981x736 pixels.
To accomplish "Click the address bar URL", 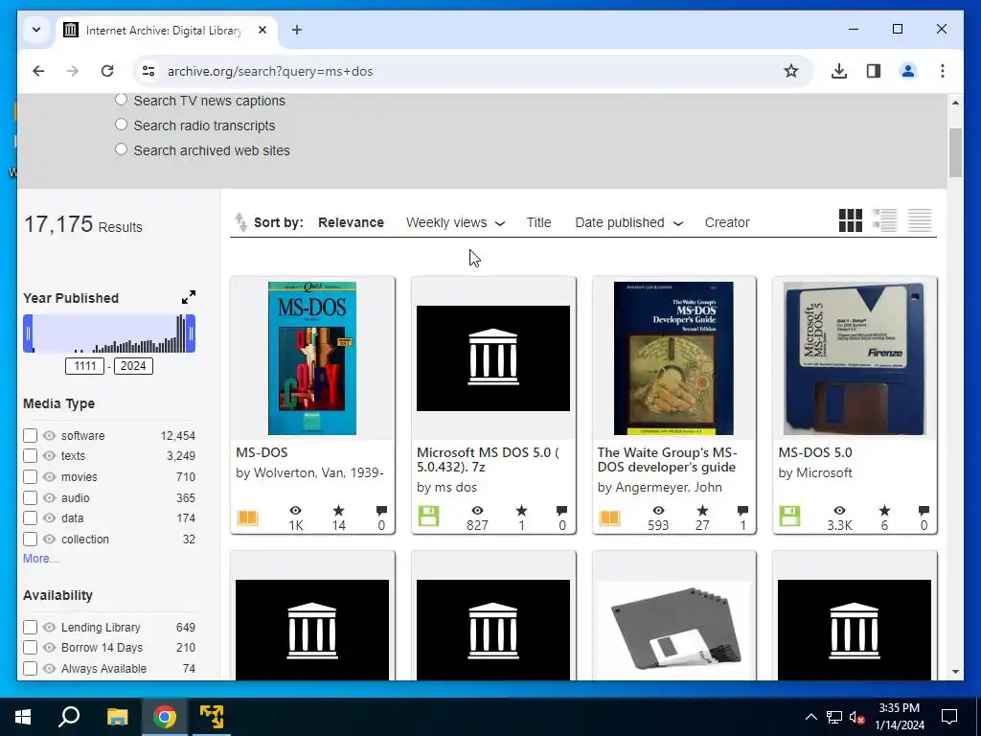I will point(270,71).
